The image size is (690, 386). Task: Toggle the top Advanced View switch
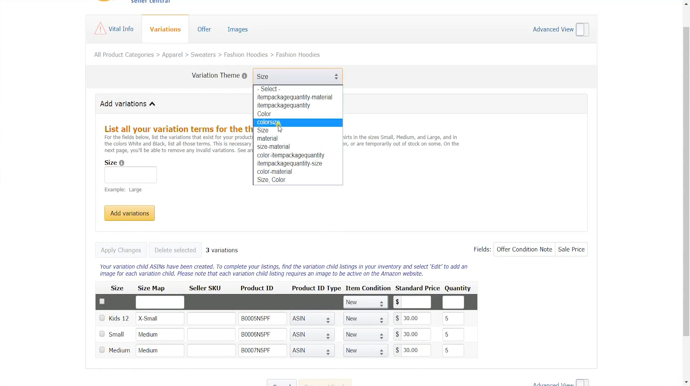point(582,29)
